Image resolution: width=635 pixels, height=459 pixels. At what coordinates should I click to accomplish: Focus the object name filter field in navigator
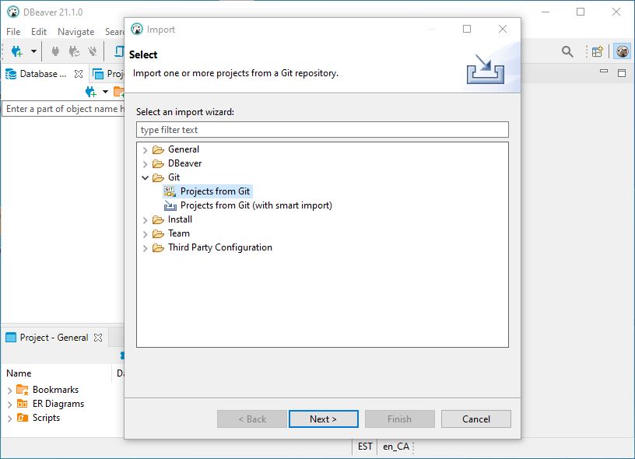point(64,109)
